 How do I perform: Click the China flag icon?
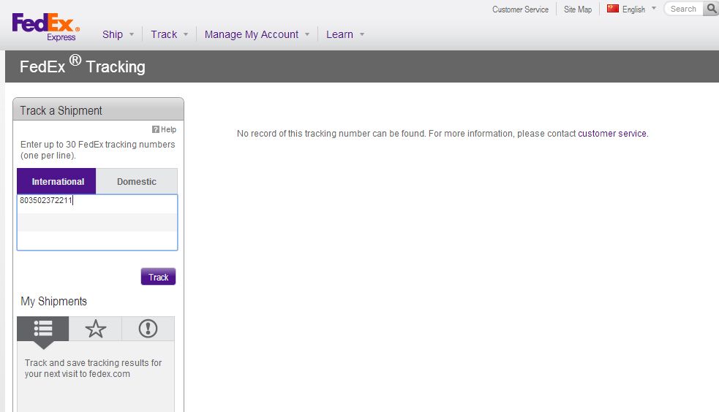pos(613,8)
